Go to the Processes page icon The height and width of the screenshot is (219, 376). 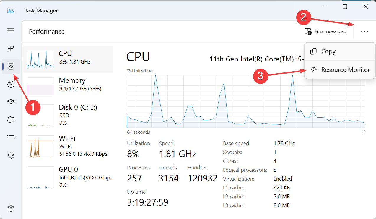tap(11, 48)
